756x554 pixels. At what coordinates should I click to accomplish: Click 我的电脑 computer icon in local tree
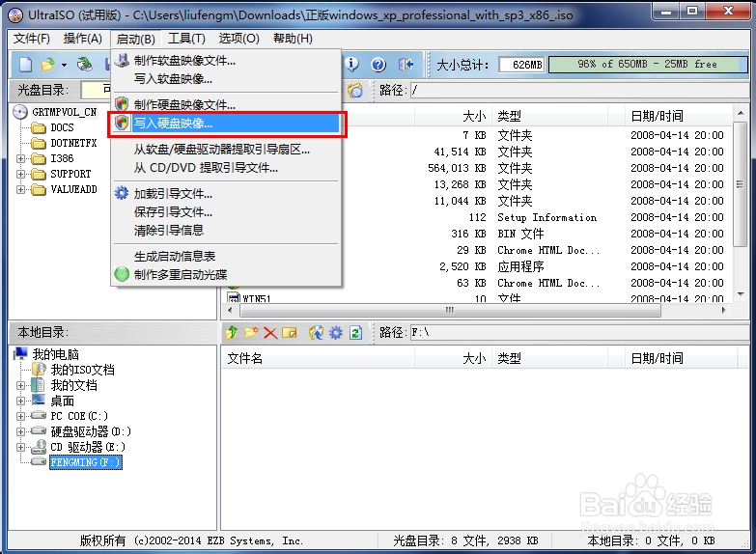(20, 354)
